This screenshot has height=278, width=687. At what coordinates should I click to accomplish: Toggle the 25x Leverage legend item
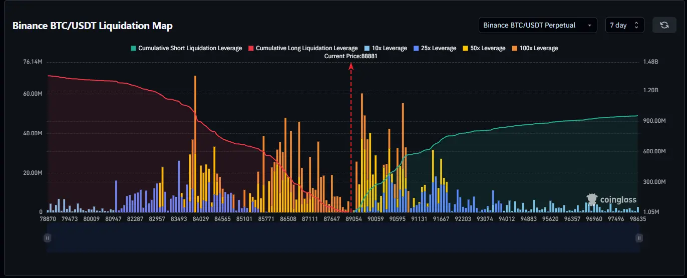pos(437,49)
